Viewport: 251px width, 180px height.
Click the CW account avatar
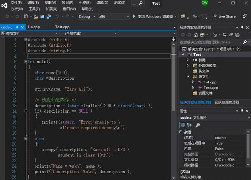point(204,3)
